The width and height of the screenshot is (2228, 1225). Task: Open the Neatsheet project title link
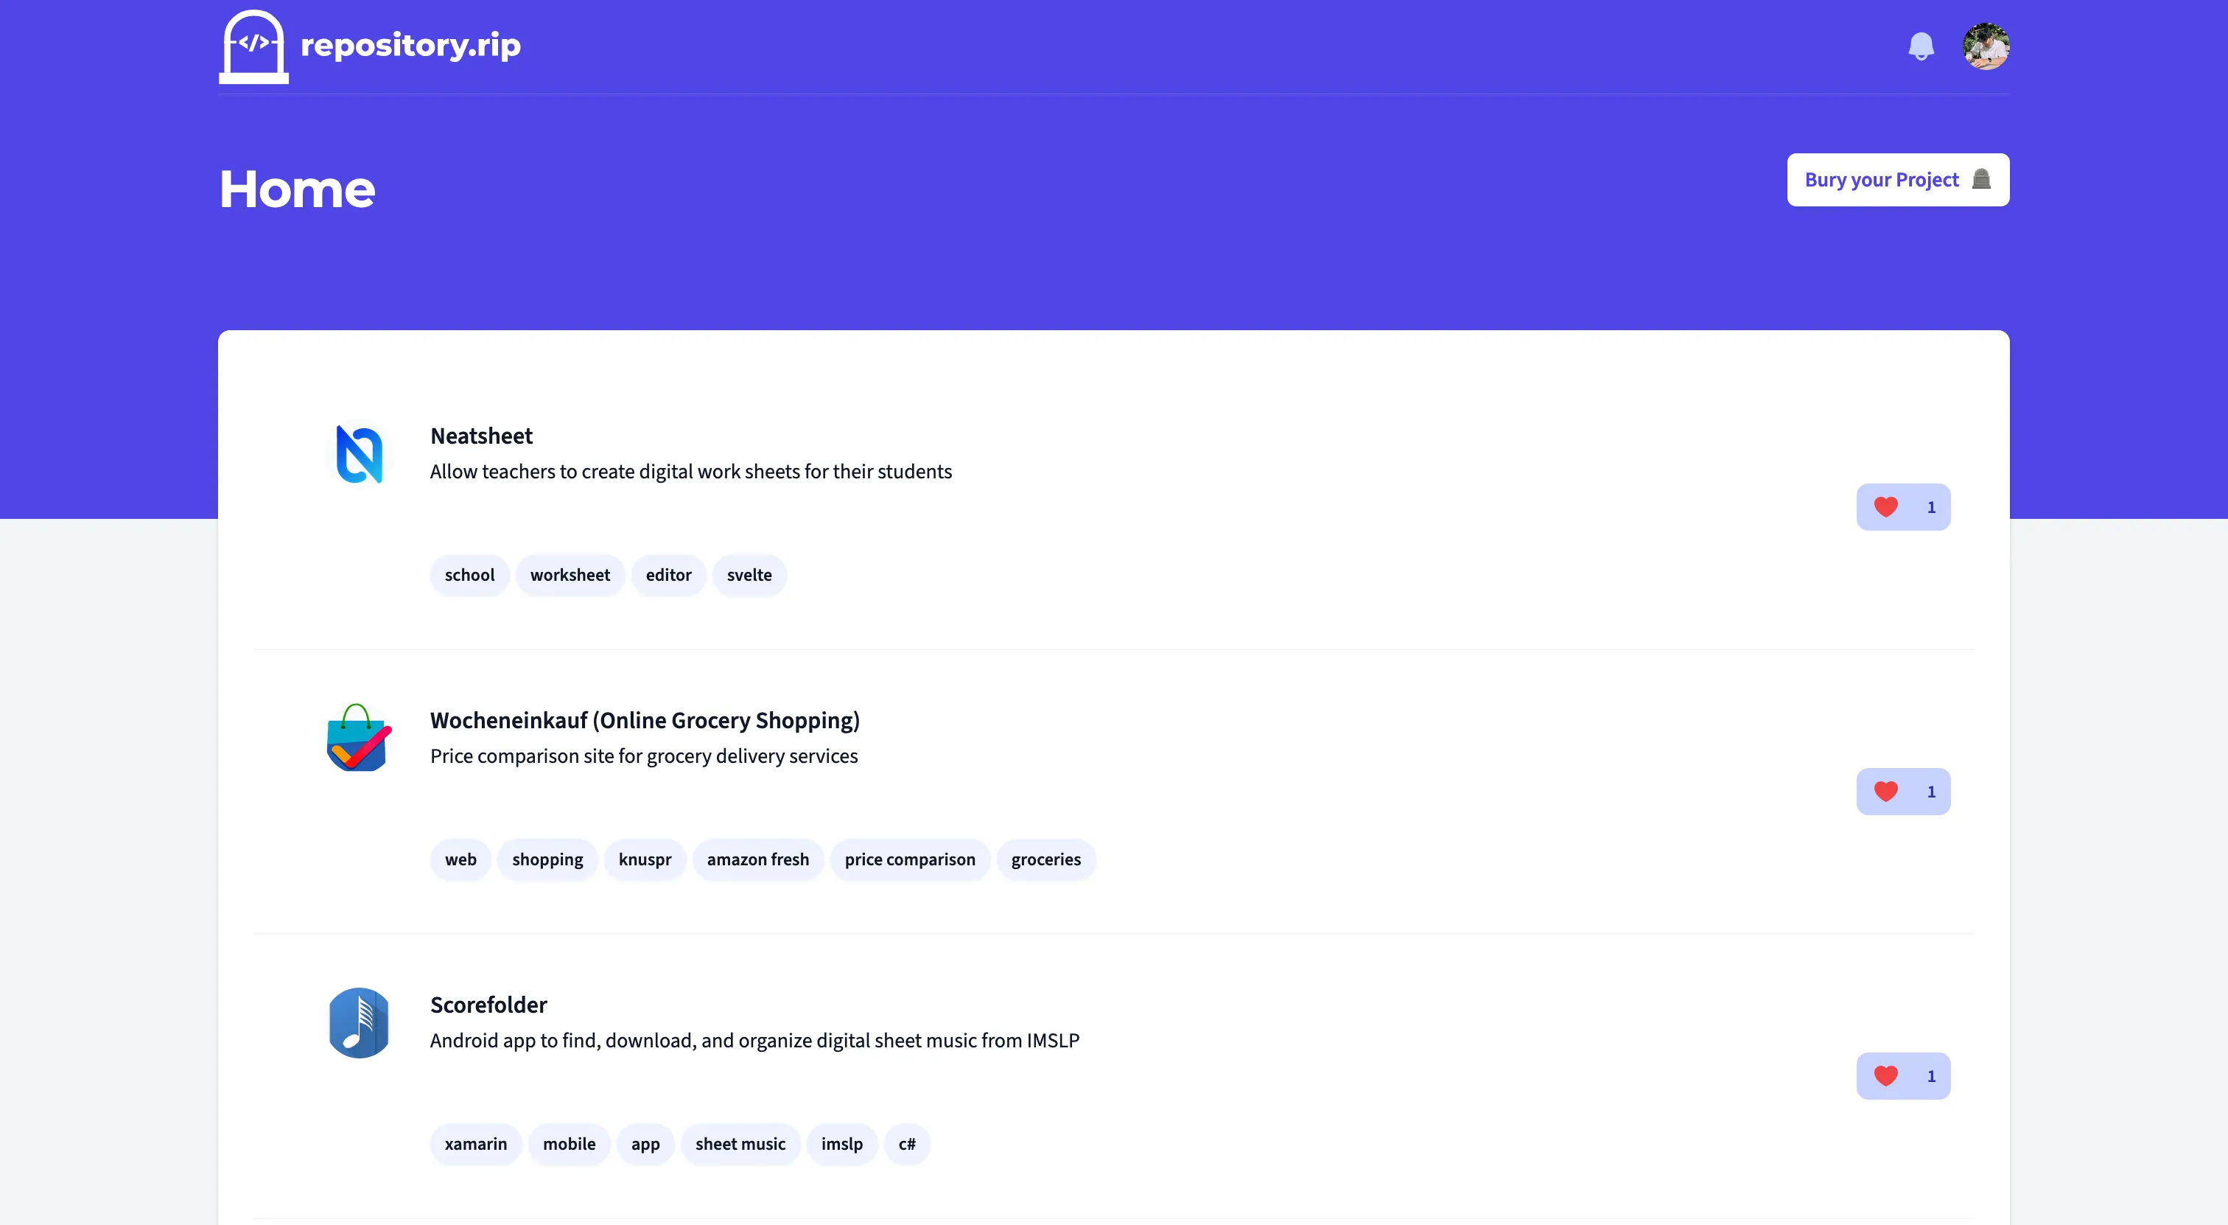[x=481, y=435]
